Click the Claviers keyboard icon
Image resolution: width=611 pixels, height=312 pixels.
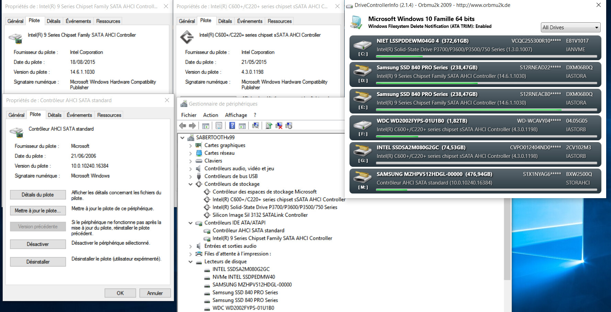(199, 161)
